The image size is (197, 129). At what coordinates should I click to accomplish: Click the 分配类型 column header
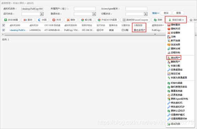(138, 25)
